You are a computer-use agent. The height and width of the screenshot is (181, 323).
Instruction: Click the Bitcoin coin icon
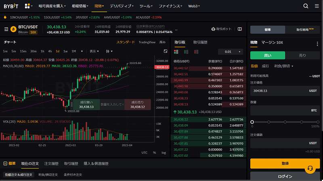click(x=13, y=29)
